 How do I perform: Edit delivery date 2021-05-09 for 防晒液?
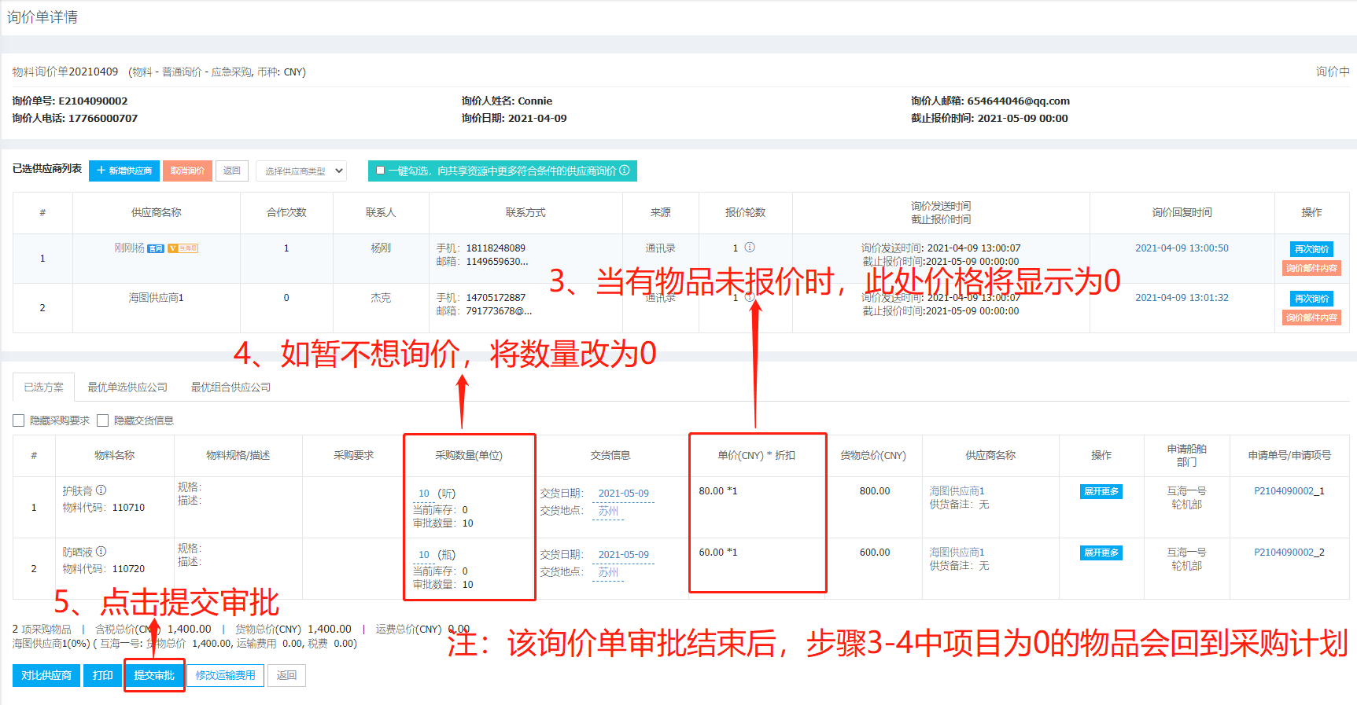623,555
